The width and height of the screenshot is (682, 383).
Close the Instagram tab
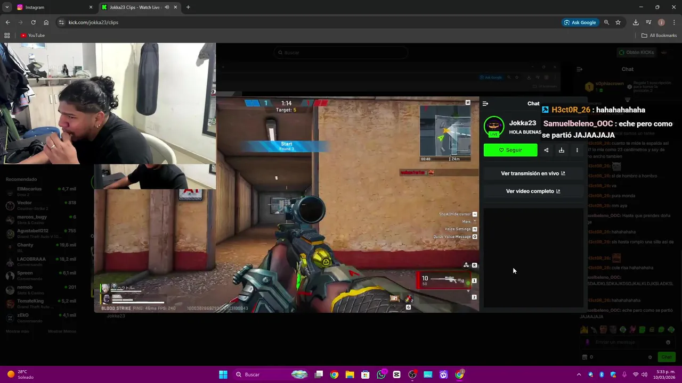(x=91, y=7)
